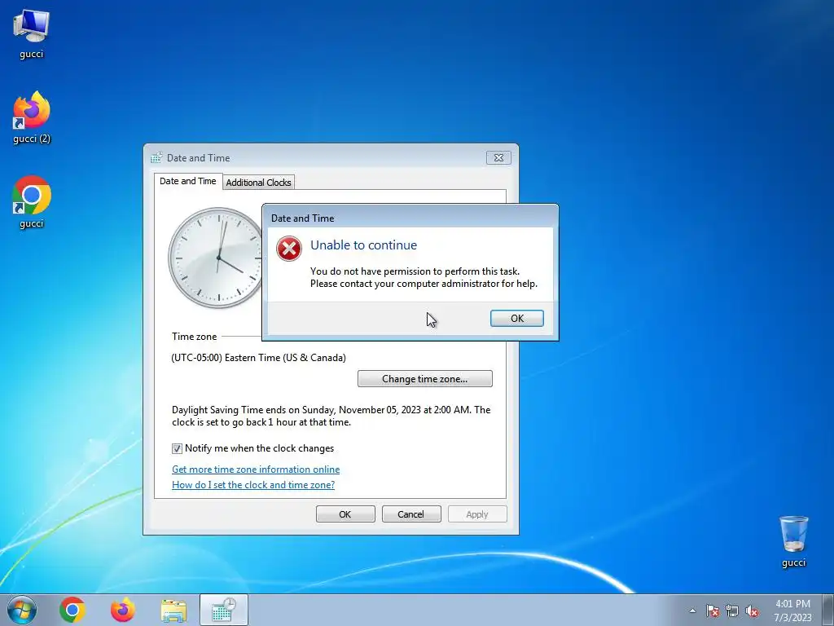Click OK in the Date and Time window
Screen dimensions: 834x626
coord(345,514)
